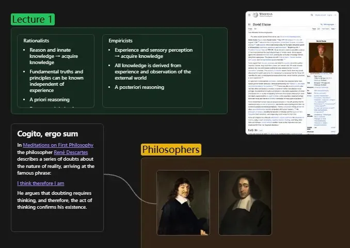Click the 'Fundamental truths and principles' bullet
This screenshot has height=248, width=350.
[56, 81]
